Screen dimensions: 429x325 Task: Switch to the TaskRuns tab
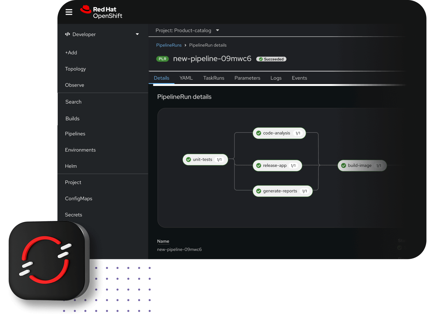(214, 78)
